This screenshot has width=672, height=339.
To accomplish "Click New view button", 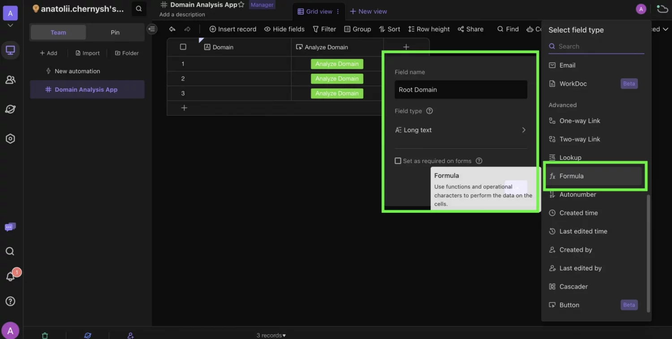I will 368,12.
